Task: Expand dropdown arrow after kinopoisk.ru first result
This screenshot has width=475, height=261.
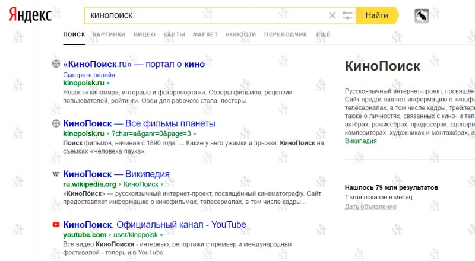Action: pyautogui.click(x=108, y=83)
